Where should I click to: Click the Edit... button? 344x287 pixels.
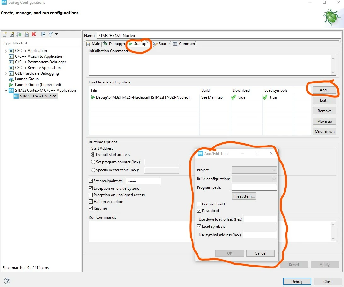[324, 100]
